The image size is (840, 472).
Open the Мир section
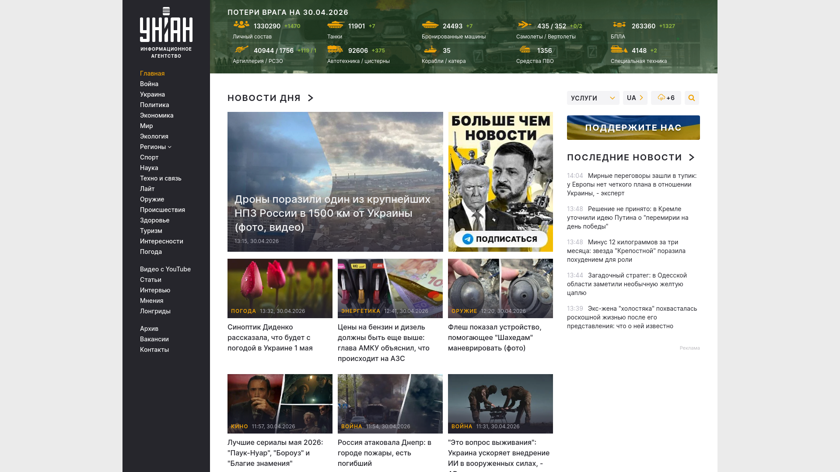click(147, 126)
